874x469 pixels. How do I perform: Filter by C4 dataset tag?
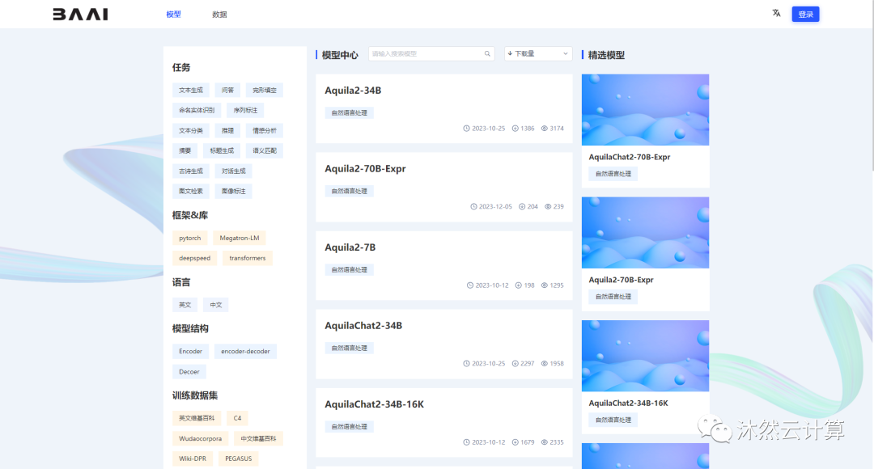coord(237,418)
